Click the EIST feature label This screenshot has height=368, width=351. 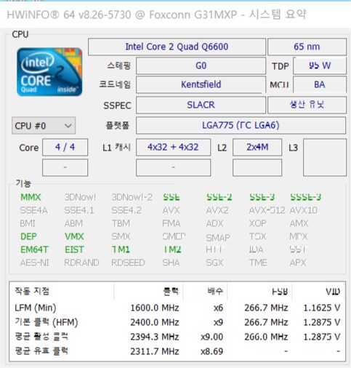[x=74, y=249]
